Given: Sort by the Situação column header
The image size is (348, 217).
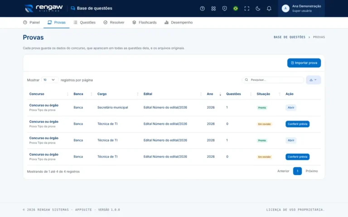Looking at the screenshot, I should [268, 94].
